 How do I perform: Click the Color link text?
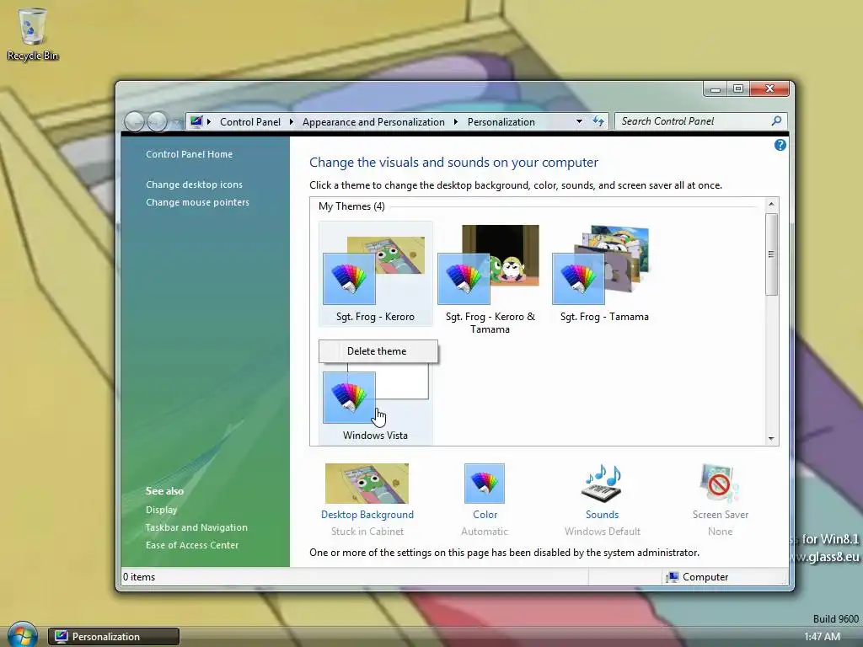click(485, 515)
